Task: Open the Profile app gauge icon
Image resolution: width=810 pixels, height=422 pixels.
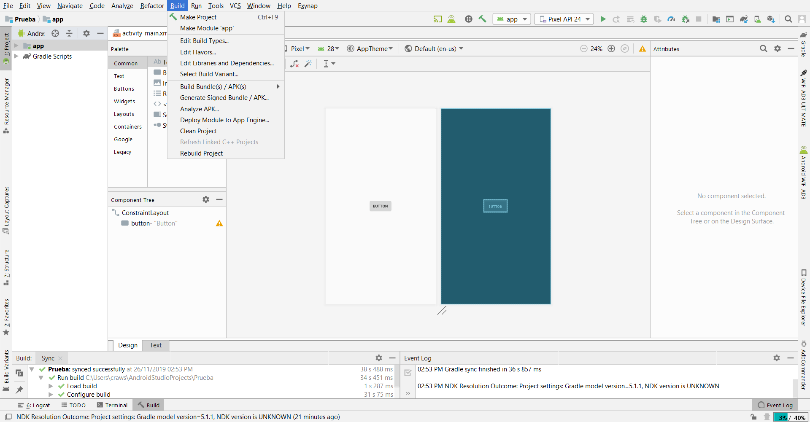Action: coord(671,19)
